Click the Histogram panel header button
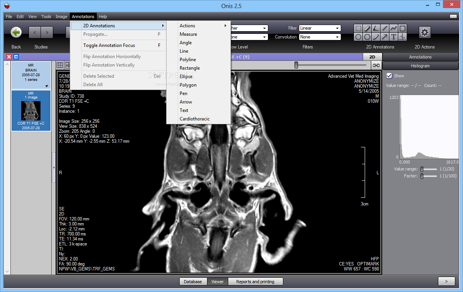463x292 pixels. click(421, 66)
